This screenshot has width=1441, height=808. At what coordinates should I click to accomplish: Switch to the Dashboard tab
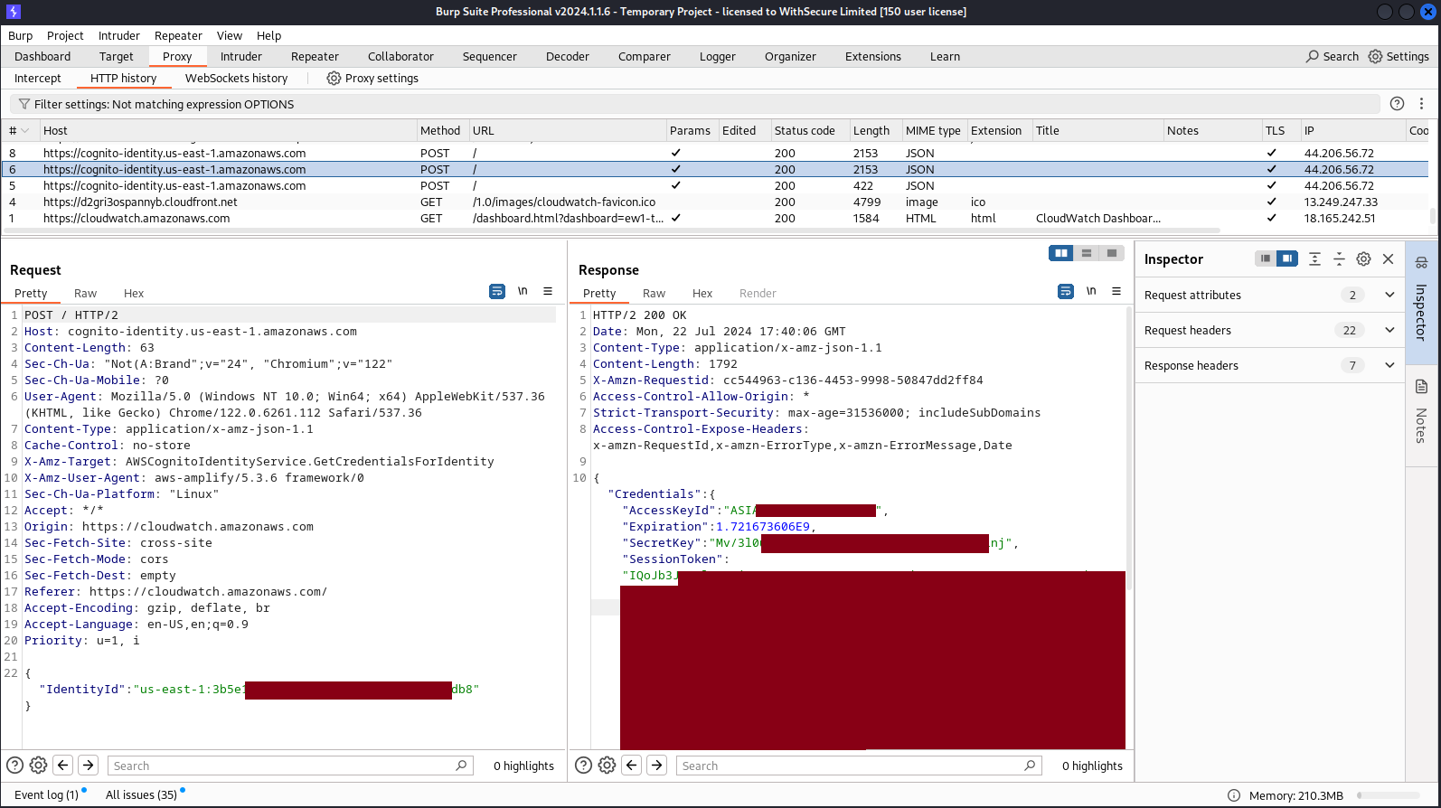[42, 56]
